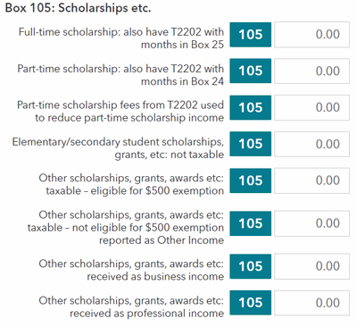Select the 105 badge for part-time scholarship fees

pyautogui.click(x=251, y=107)
